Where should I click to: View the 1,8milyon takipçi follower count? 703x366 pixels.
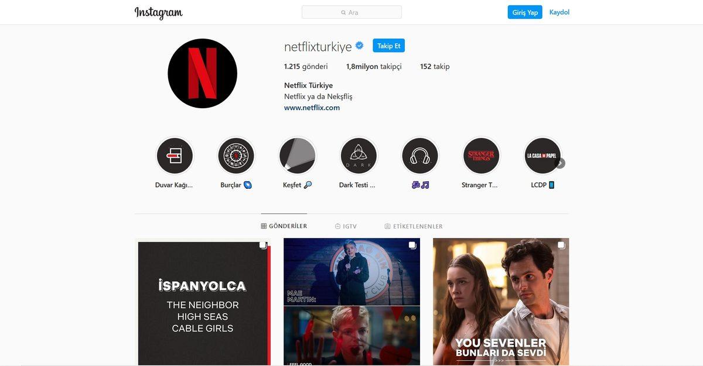[x=373, y=66]
